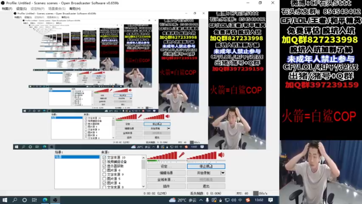Switch the 中 input method indicator
Screen dimensions: 362x204
pyautogui.click(x=240, y=200)
